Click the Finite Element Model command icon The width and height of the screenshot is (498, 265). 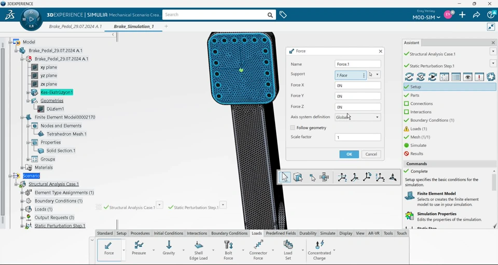click(409, 196)
